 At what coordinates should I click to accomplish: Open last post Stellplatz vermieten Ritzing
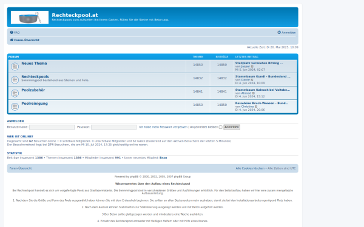tap(259, 63)
